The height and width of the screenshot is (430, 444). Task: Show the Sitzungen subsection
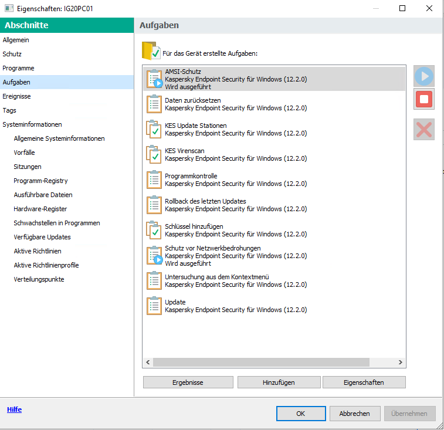coord(28,167)
